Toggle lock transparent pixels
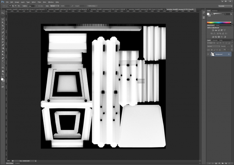This screenshot has width=234, height=165. pos(212,50)
